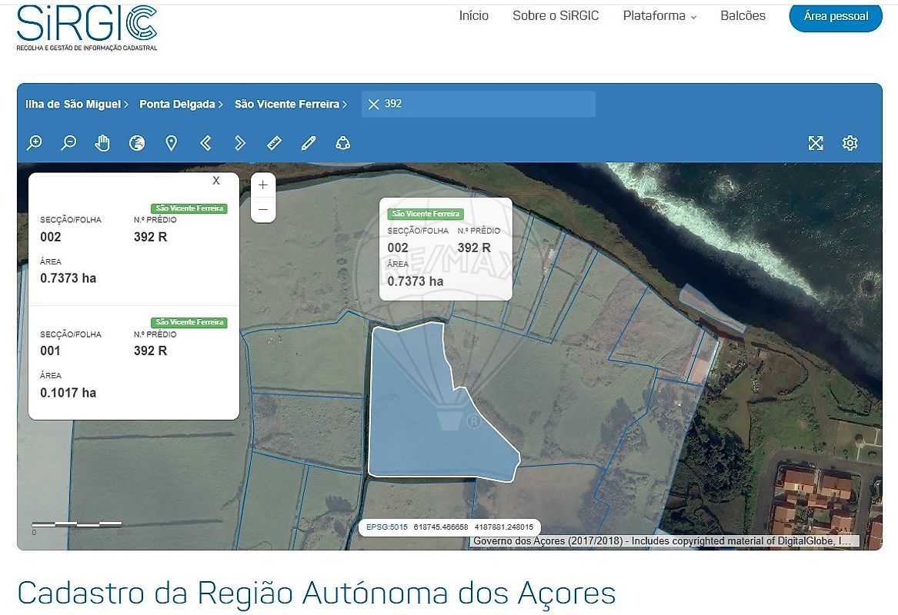This screenshot has width=898, height=615.
Task: Open the Início menu item
Action: [474, 16]
